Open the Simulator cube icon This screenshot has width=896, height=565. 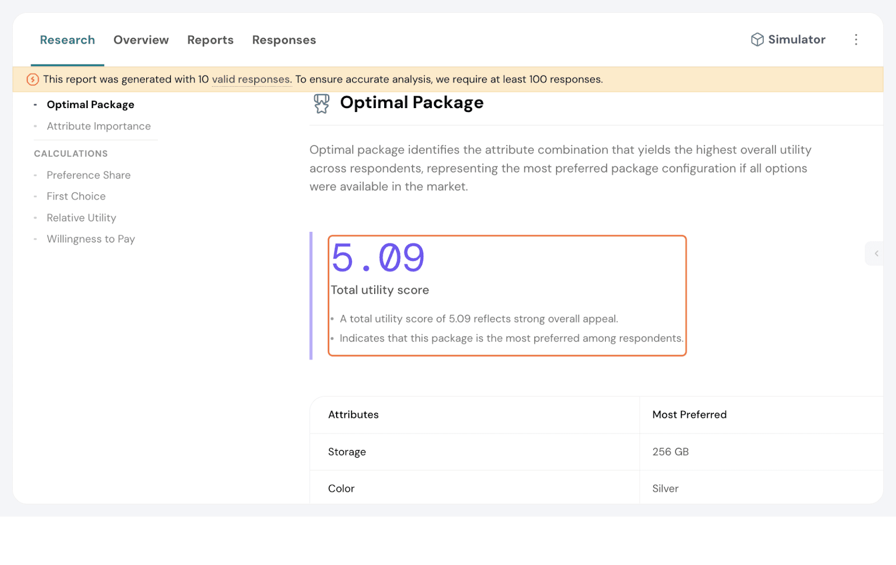pyautogui.click(x=757, y=40)
